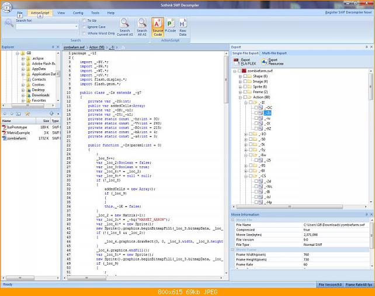Expand the Image (4) tree node
Screen dimensions: 375x296
pos(240,82)
